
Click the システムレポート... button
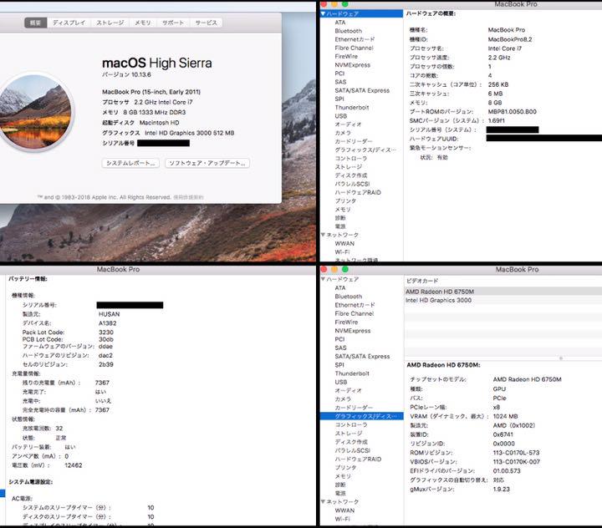[x=130, y=163]
